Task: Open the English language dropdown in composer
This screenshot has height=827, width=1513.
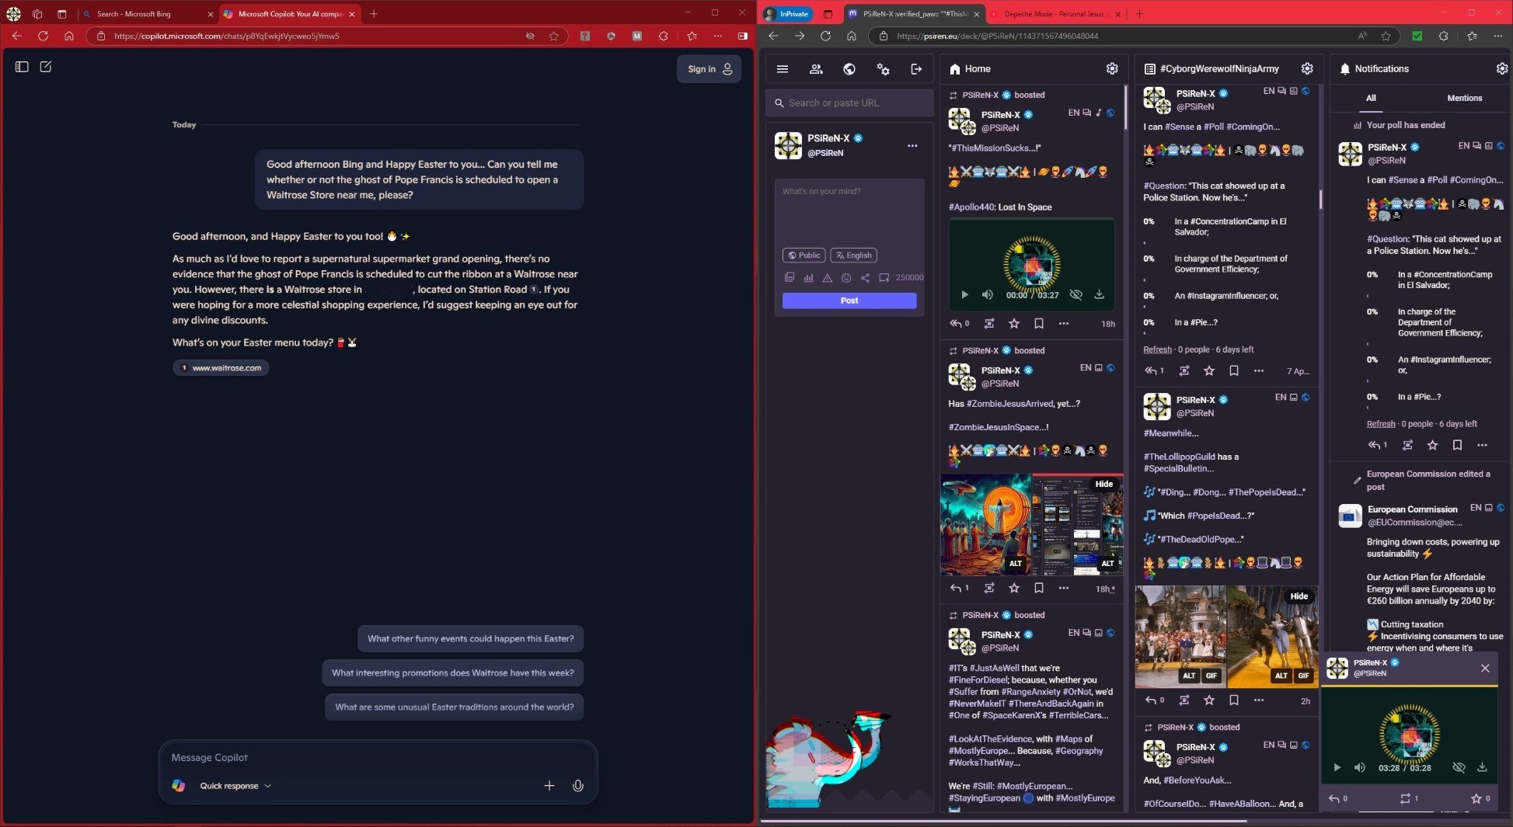Action: (854, 255)
